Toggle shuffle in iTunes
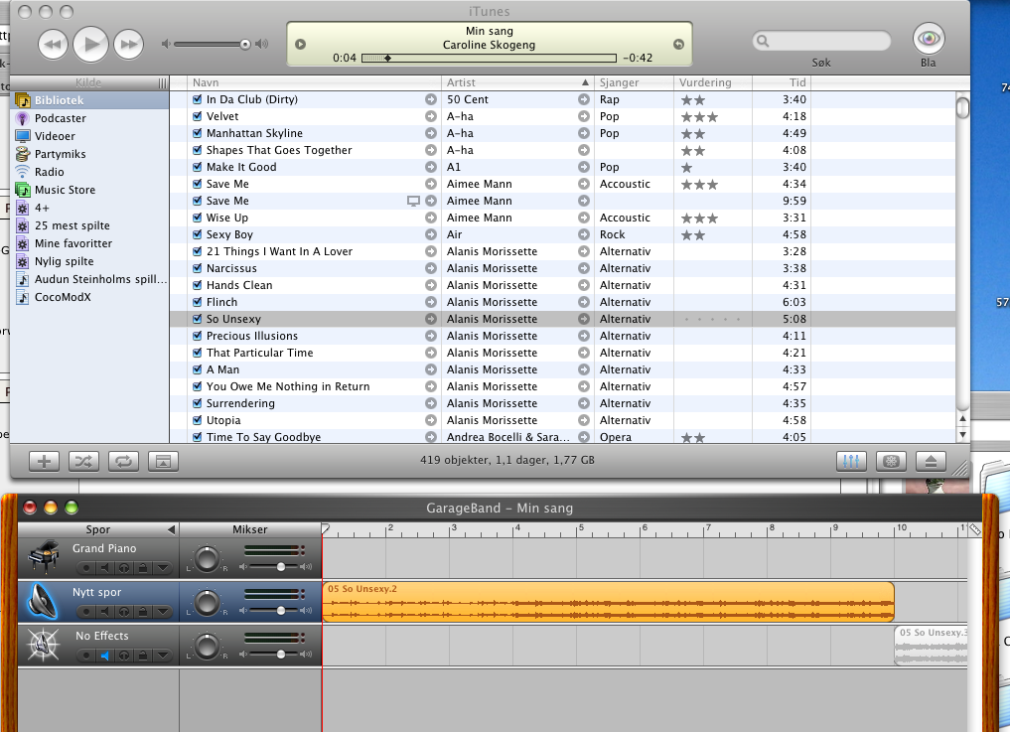 (83, 461)
